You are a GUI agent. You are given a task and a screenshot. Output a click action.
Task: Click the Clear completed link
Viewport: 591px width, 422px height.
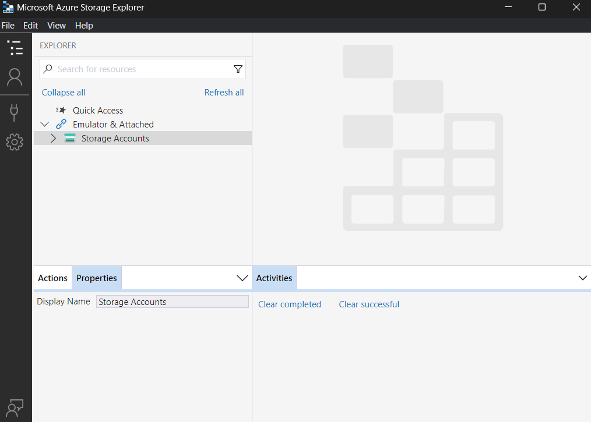click(x=290, y=304)
